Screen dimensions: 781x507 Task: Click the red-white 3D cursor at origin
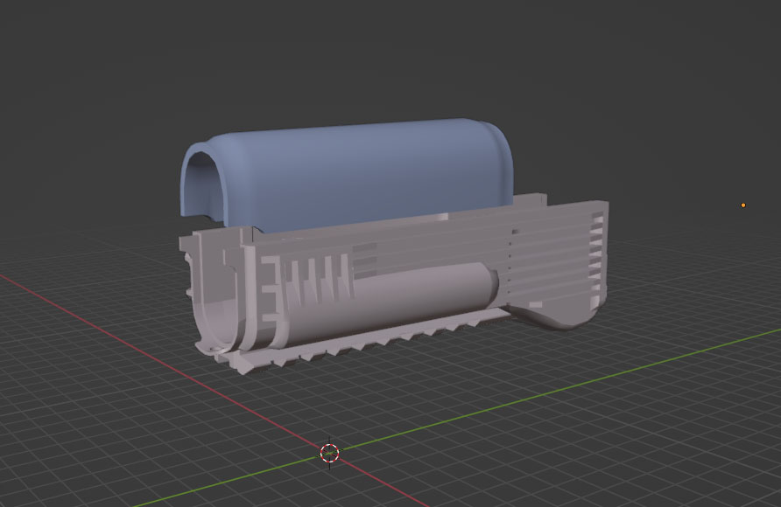click(x=330, y=453)
